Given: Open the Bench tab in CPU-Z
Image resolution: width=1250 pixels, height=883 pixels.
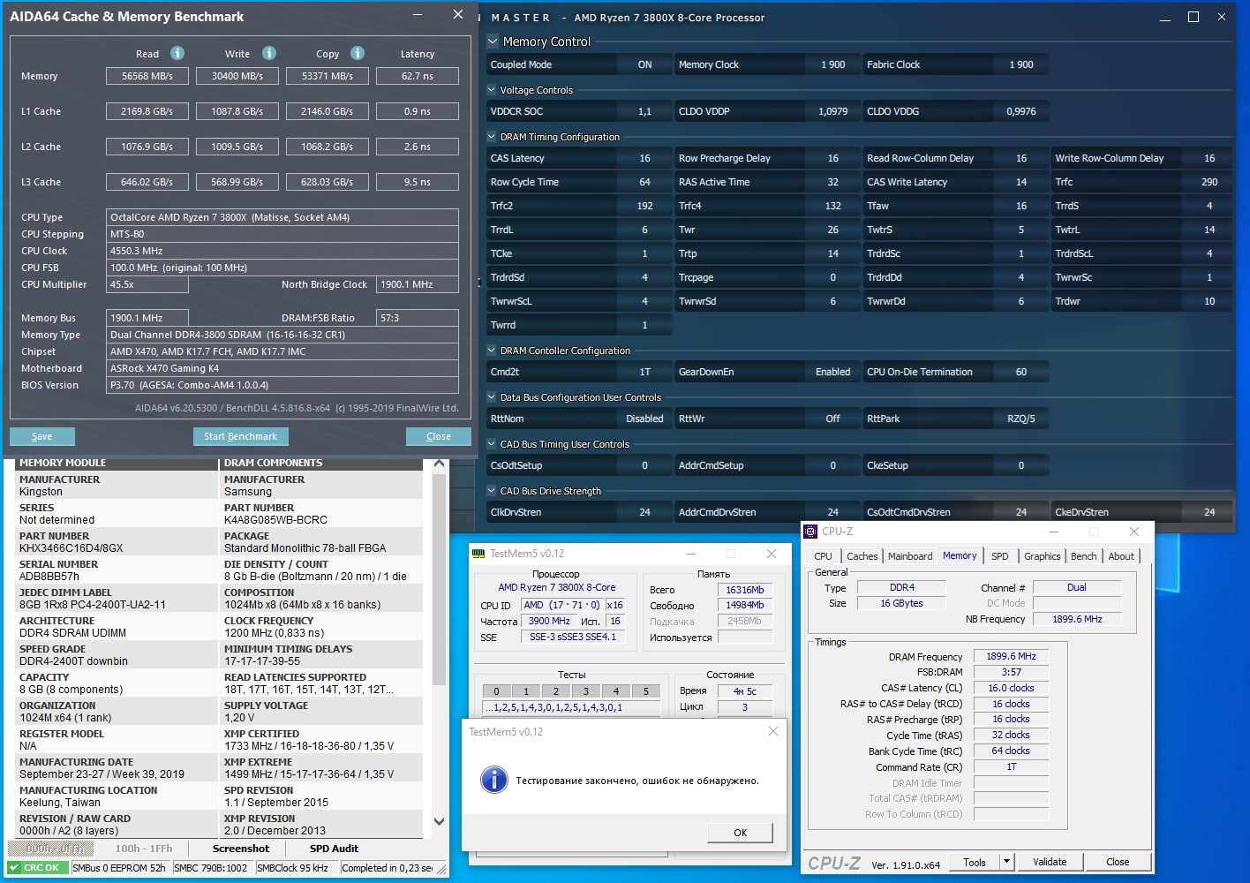Looking at the screenshot, I should 1084,556.
